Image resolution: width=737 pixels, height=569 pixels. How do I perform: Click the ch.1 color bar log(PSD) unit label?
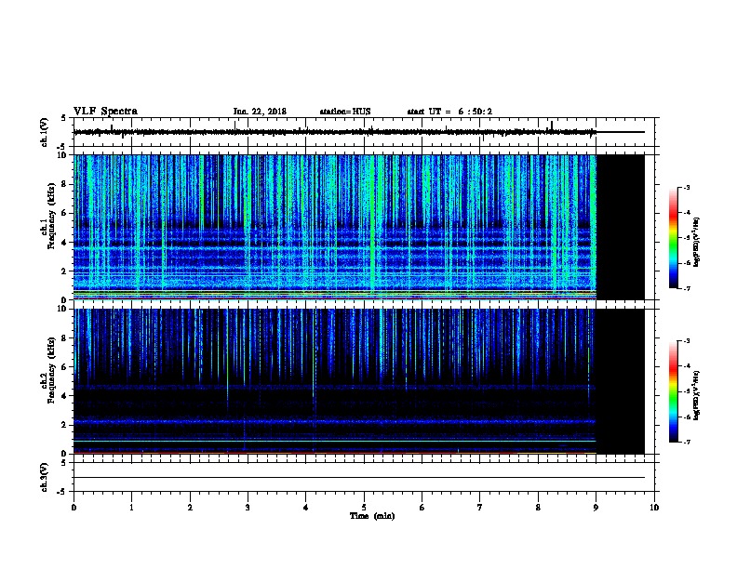tap(696, 242)
